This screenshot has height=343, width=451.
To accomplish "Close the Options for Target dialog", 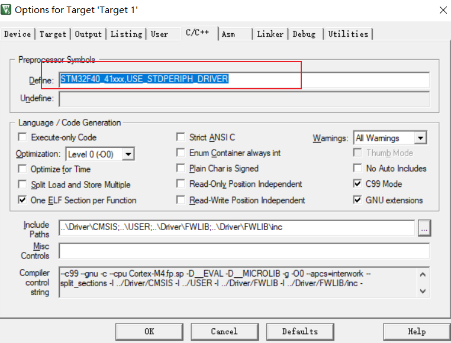I will click(443, 10).
